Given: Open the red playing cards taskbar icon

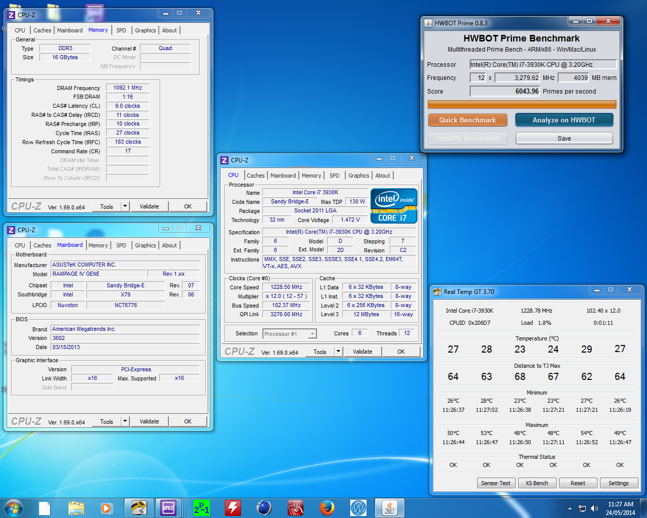Looking at the screenshot, I should (295, 508).
